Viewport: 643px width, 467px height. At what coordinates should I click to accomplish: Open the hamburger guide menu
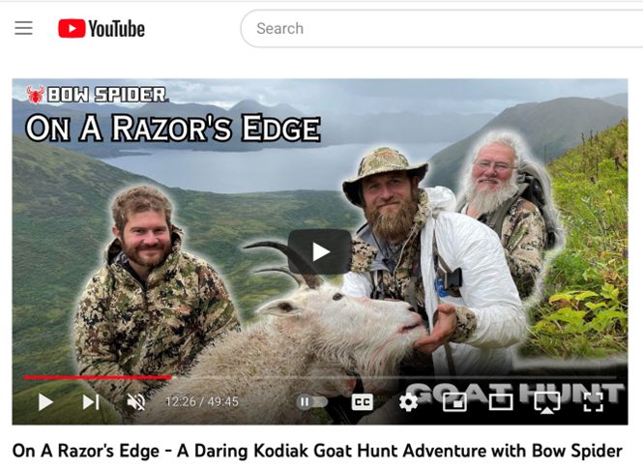click(24, 28)
